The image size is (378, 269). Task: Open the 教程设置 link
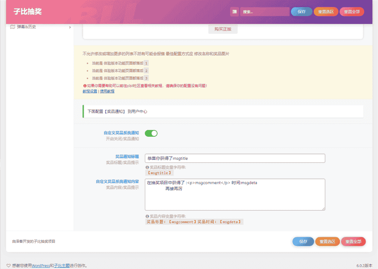[x=90, y=91]
